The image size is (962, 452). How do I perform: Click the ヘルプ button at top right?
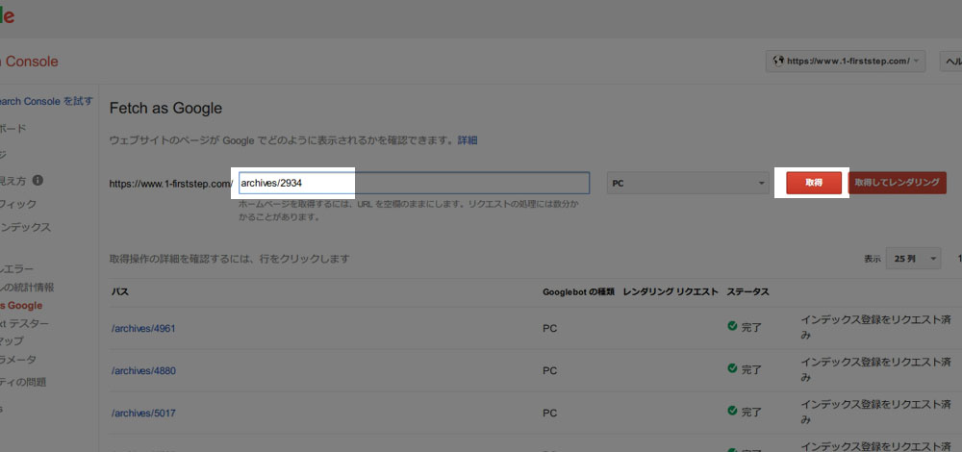pyautogui.click(x=951, y=62)
